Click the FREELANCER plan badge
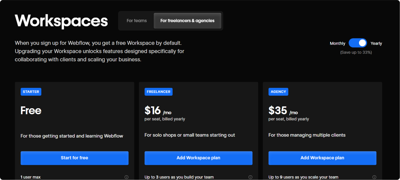 click(x=159, y=92)
